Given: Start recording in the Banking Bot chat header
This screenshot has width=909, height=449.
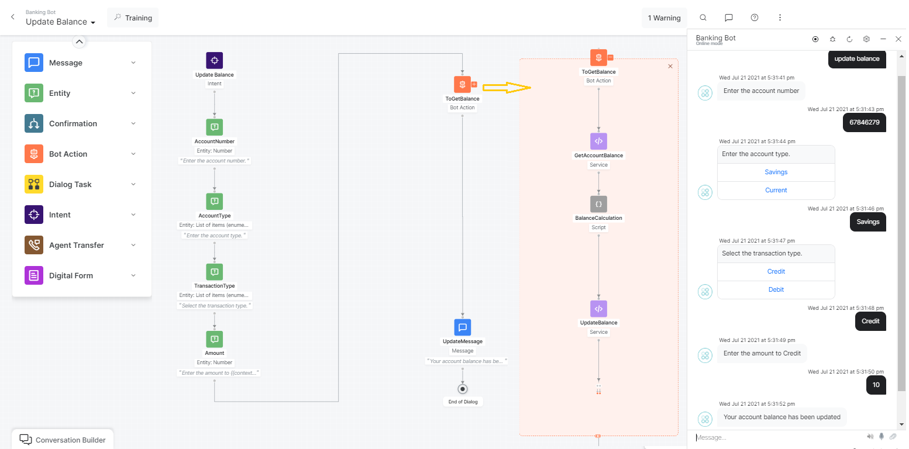Looking at the screenshot, I should coord(815,39).
